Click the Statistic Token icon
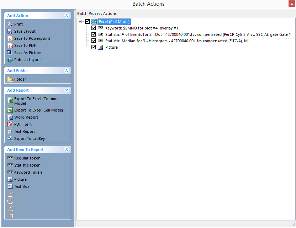Viewport: 296px width, 228px height. click(10, 165)
